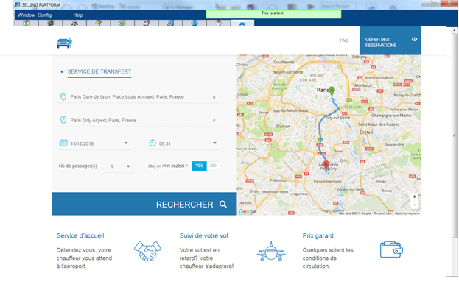Screen dimensions: 459x287
Task: Select YES to stay on PNR
Action: click(199, 166)
